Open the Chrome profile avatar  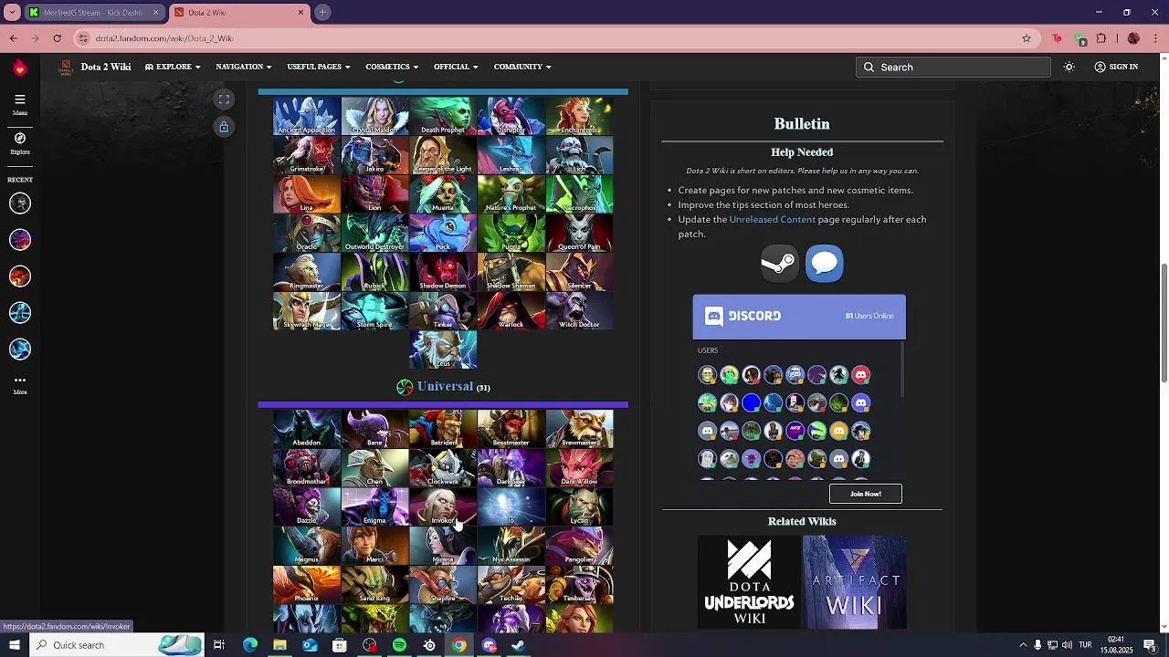pos(1133,38)
